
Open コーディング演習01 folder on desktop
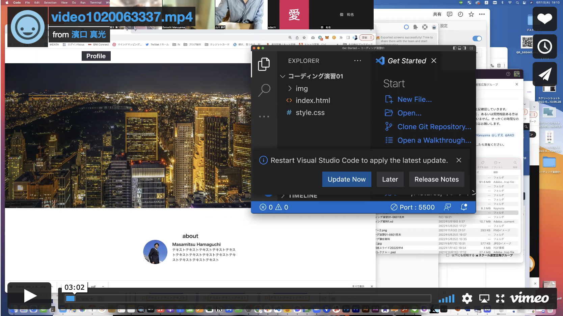pyautogui.click(x=549, y=164)
